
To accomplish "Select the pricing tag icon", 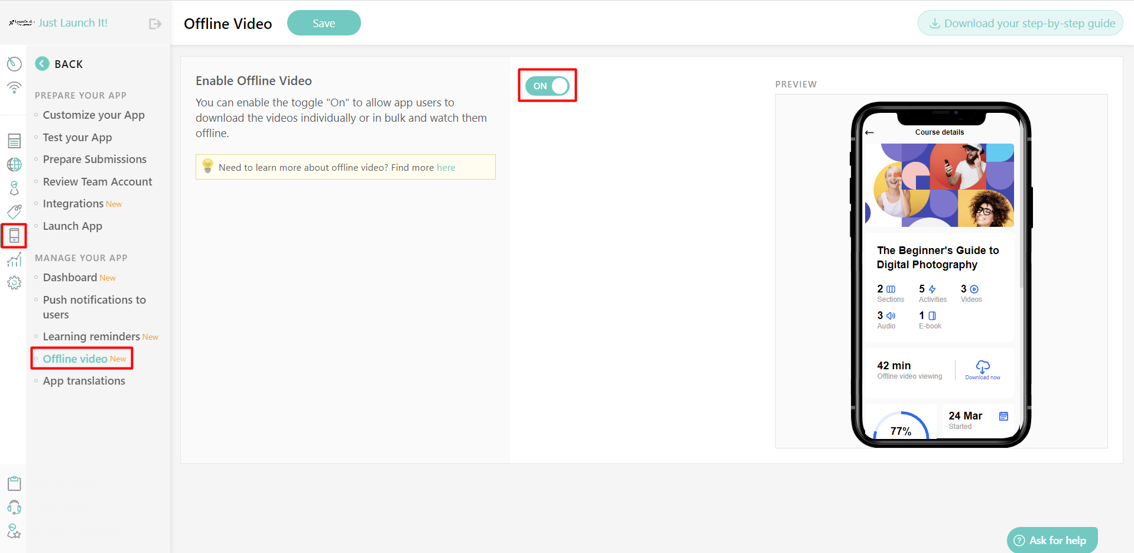I will point(14,212).
